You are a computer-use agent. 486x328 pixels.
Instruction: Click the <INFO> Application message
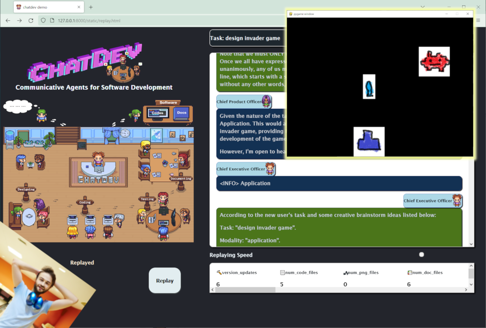click(339, 183)
